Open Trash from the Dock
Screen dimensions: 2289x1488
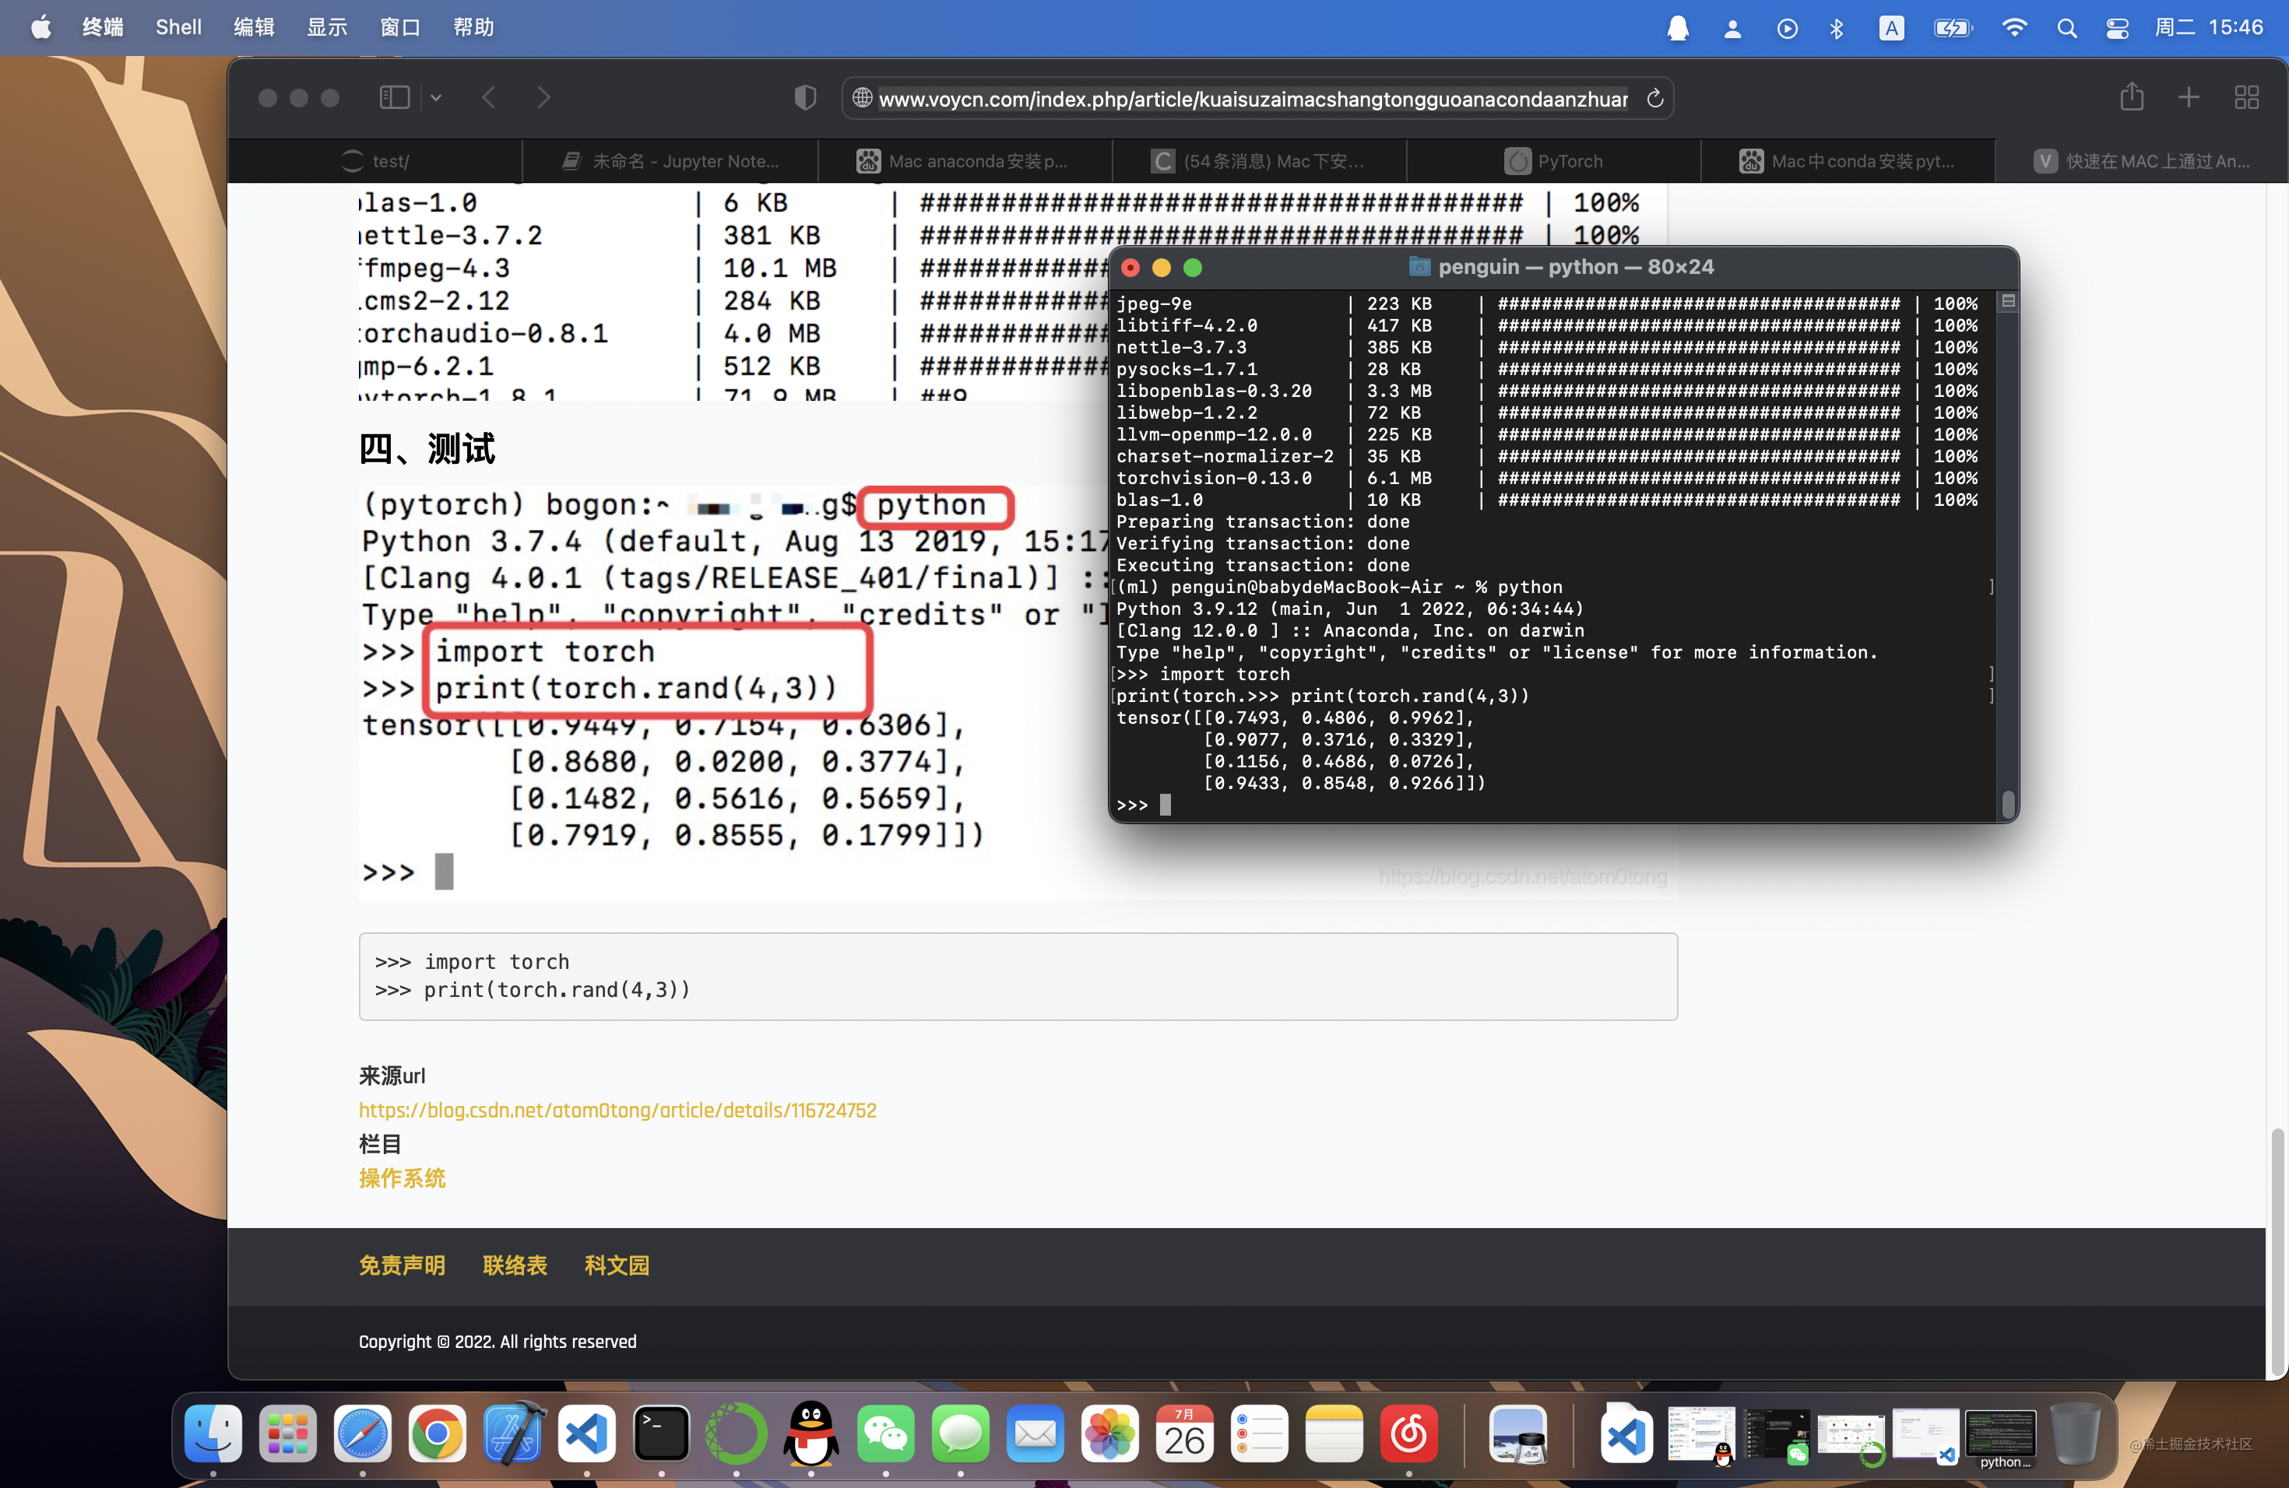point(2076,1434)
